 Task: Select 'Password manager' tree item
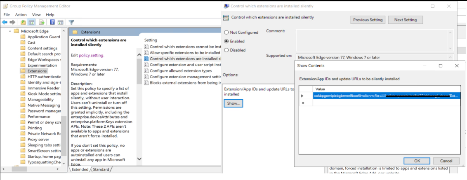point(45,111)
